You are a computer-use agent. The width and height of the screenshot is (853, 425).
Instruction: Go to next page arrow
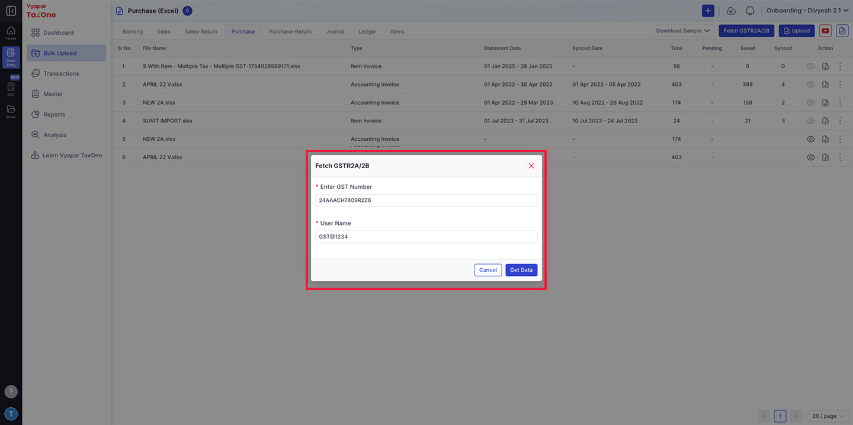point(796,416)
